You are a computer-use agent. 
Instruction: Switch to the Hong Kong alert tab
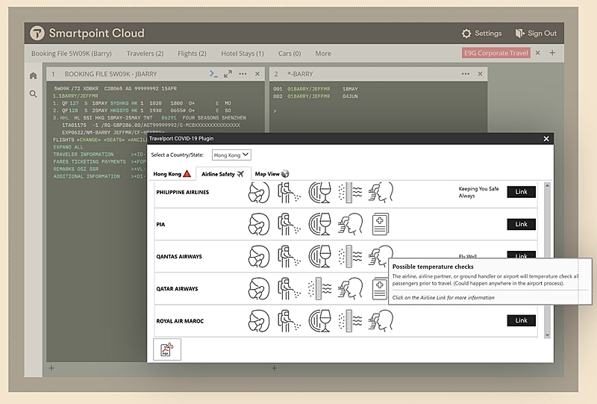tap(172, 174)
